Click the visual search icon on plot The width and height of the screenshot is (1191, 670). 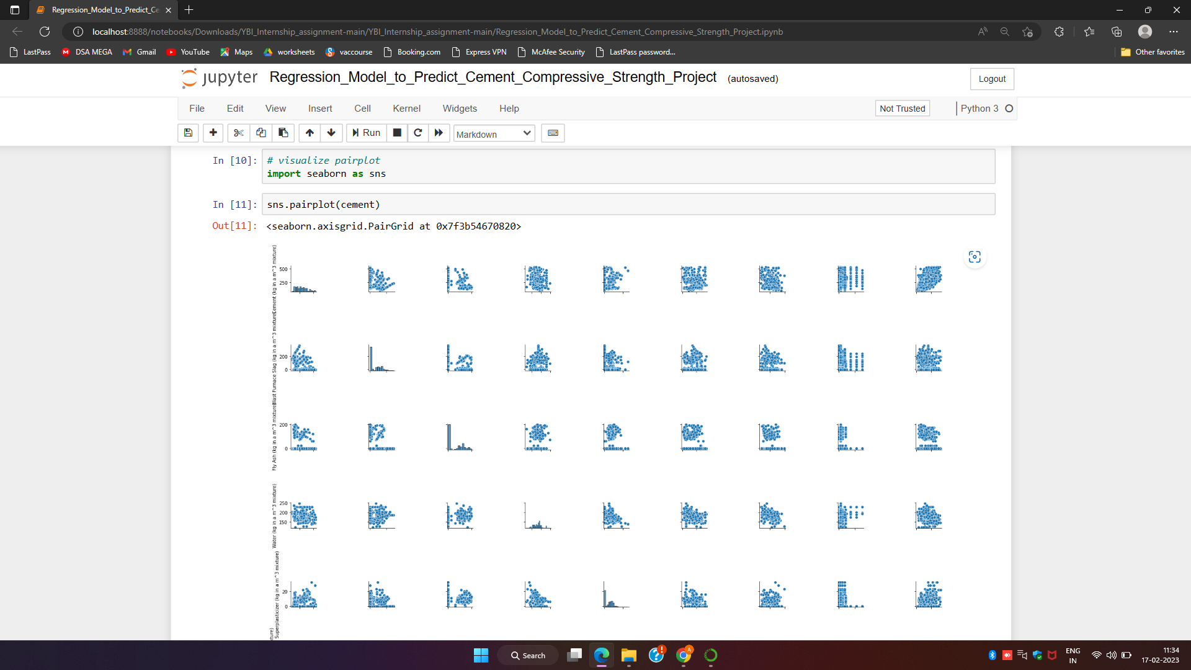975,257
